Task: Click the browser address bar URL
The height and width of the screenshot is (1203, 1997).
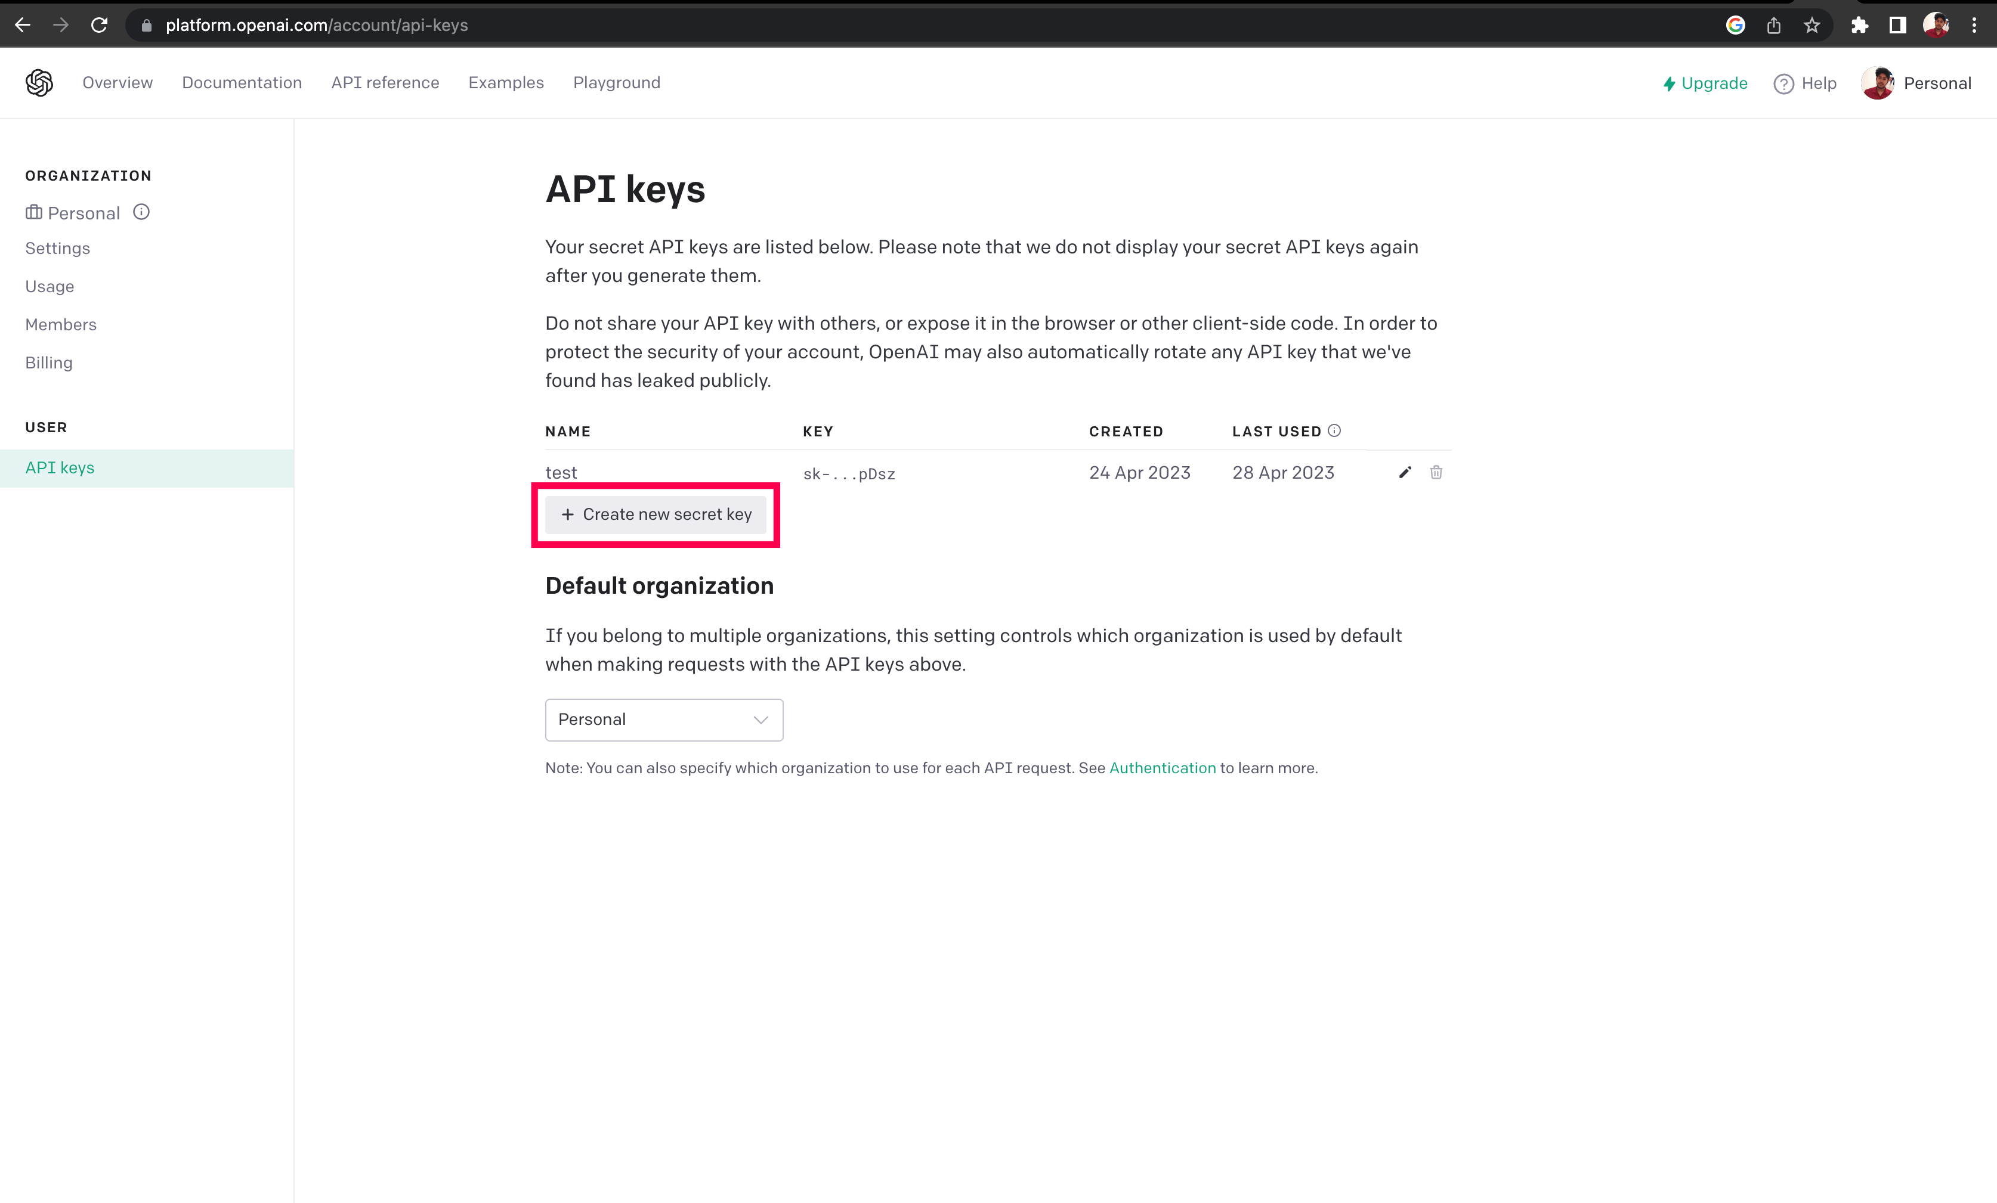Action: point(316,25)
